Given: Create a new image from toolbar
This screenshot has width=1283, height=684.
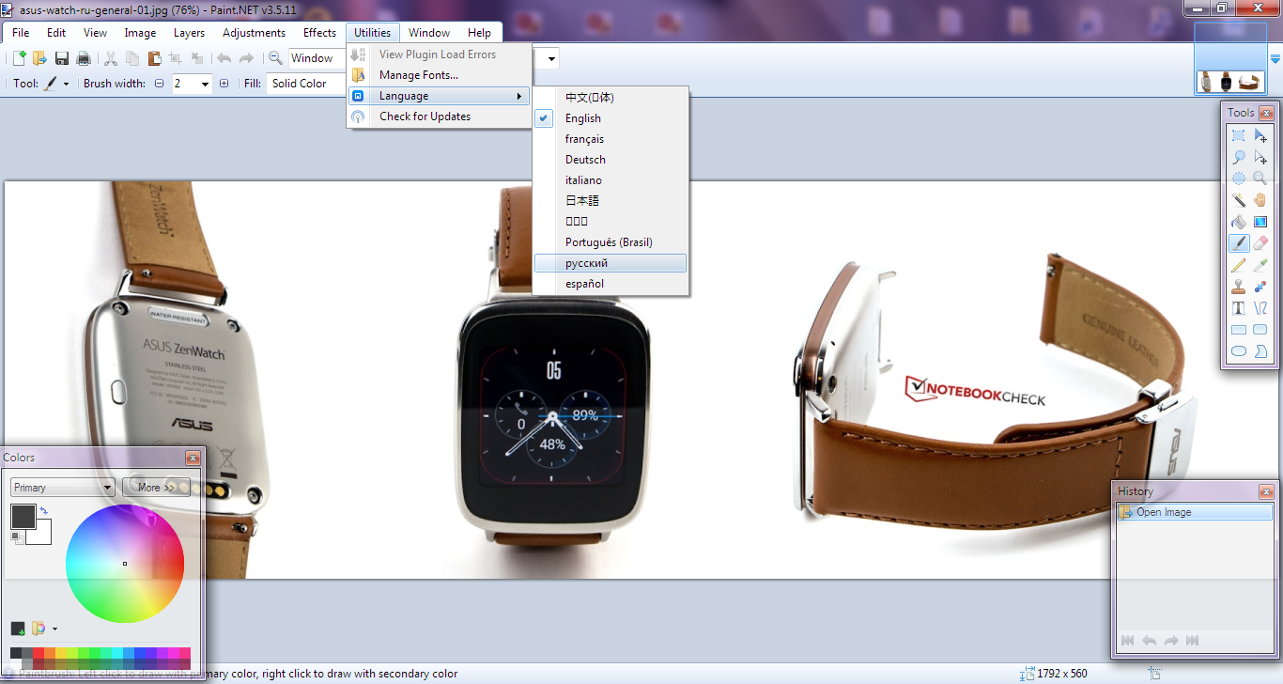Looking at the screenshot, I should tap(19, 58).
